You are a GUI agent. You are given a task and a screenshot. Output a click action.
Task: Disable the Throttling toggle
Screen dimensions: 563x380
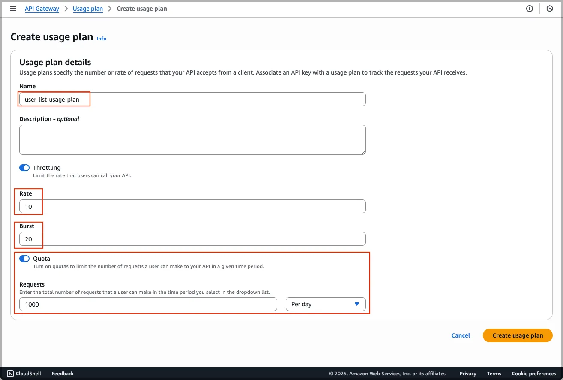point(24,168)
